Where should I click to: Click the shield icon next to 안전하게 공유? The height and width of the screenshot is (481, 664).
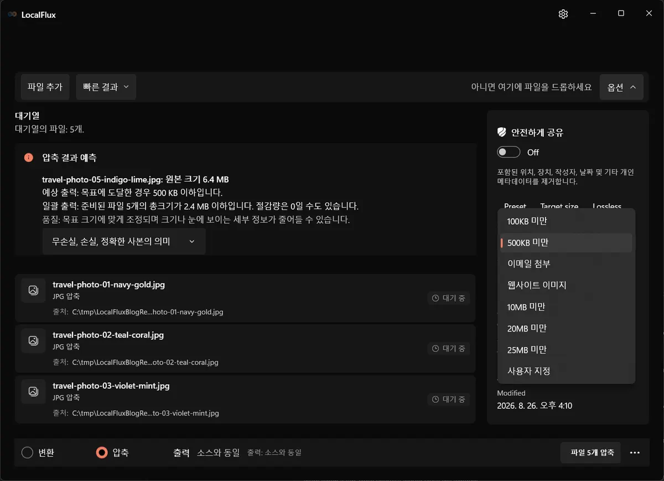point(502,132)
